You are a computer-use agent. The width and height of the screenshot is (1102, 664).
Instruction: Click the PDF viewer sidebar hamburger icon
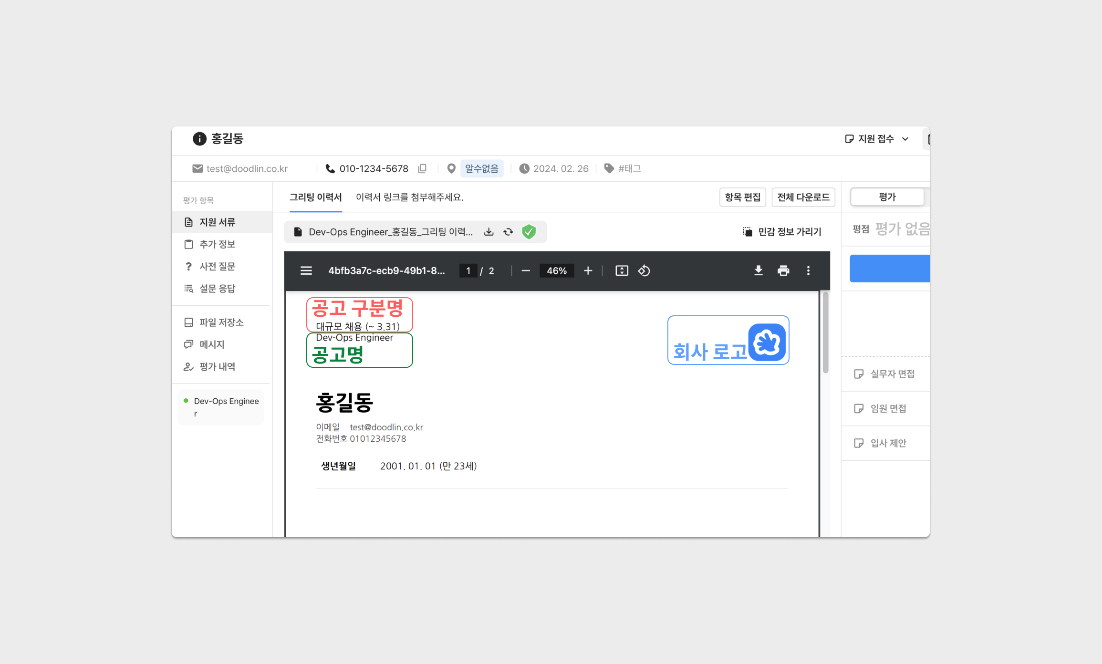coord(306,271)
